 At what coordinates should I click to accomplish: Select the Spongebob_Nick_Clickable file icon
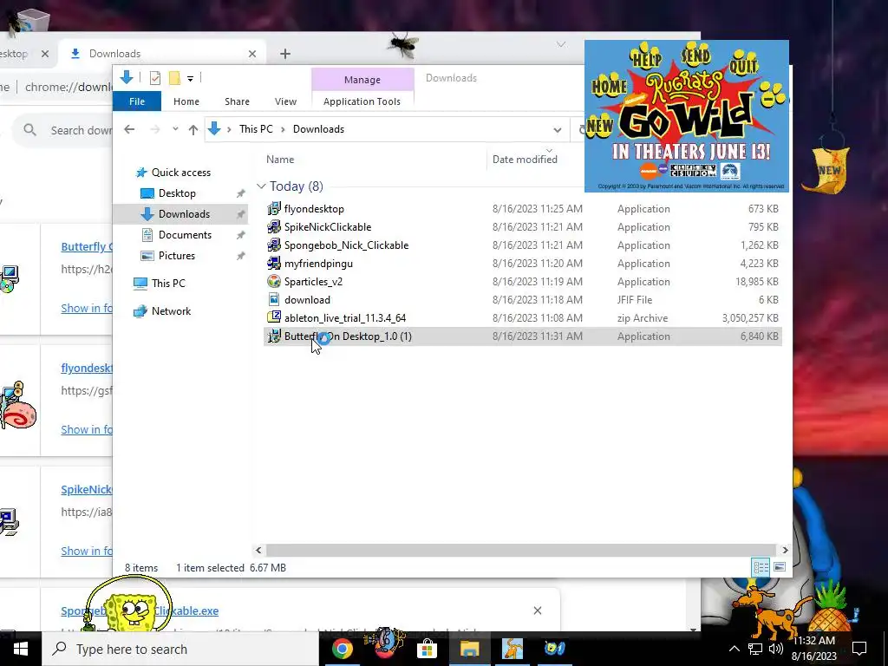pyautogui.click(x=274, y=245)
